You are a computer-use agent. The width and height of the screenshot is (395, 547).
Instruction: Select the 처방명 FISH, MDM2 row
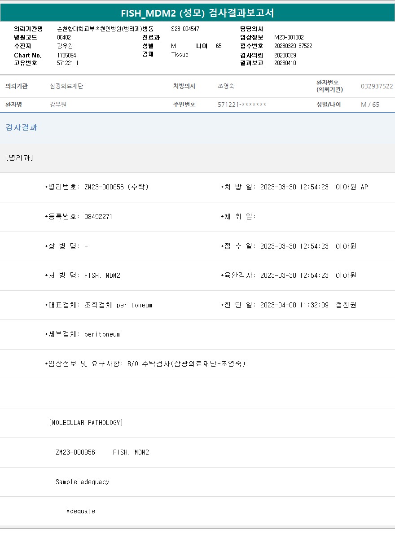[83, 276]
